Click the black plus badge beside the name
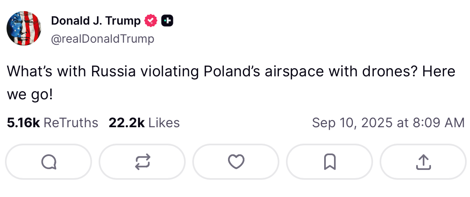470x197 pixels. point(167,21)
